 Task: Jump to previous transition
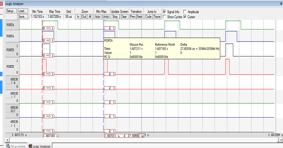[133, 17]
